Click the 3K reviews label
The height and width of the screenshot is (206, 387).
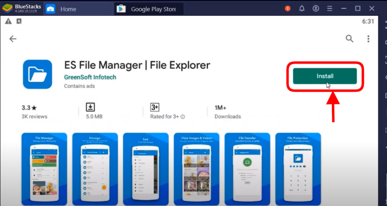[34, 116]
